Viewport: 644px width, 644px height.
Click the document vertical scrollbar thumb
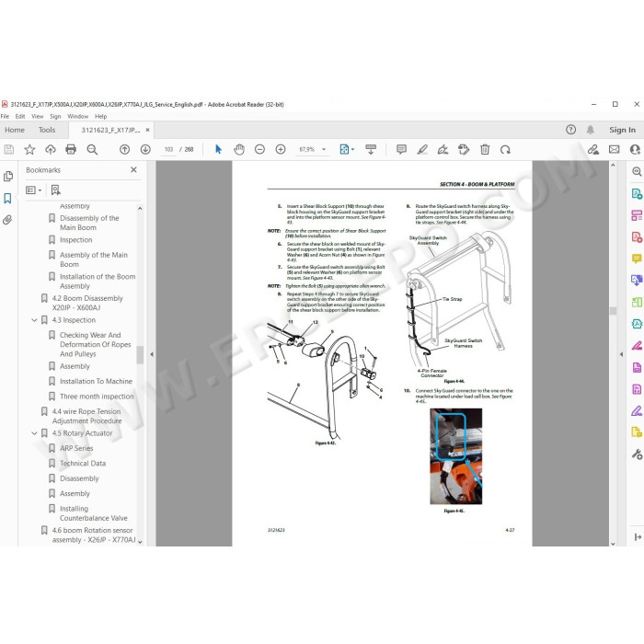coord(614,311)
